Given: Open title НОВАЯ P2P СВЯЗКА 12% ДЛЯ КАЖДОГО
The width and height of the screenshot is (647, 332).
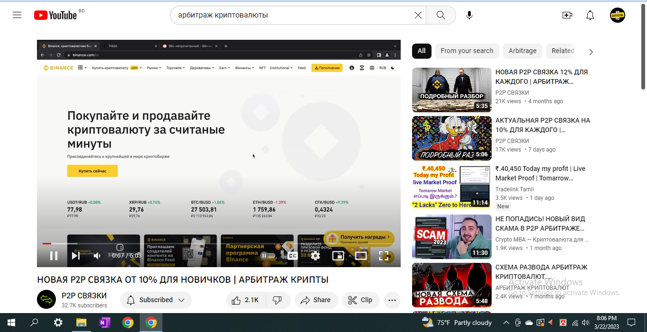Looking at the screenshot, I should pos(542,77).
